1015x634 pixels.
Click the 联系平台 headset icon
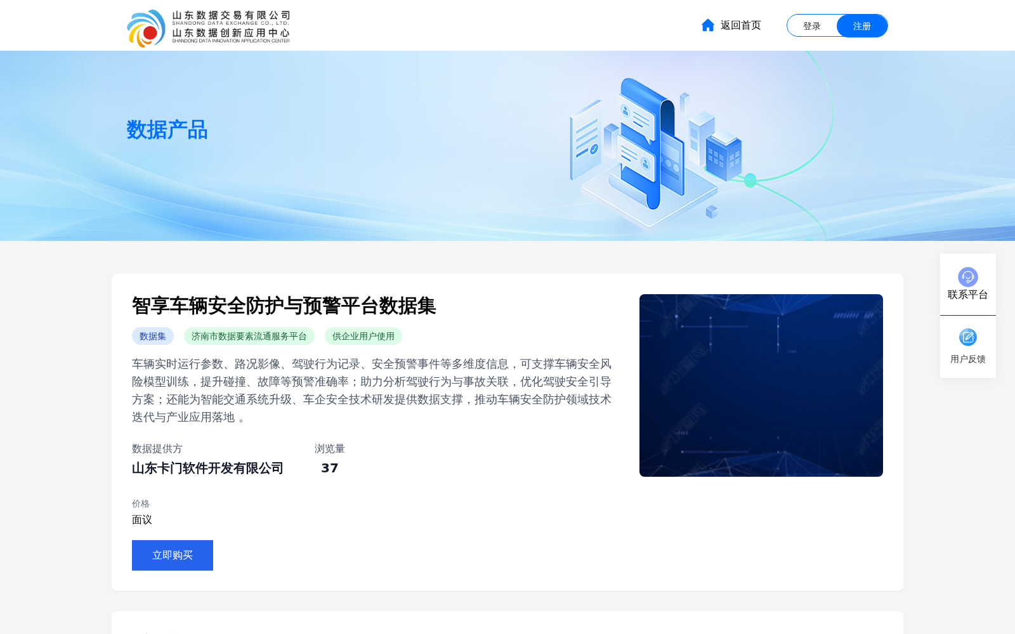[x=968, y=277]
